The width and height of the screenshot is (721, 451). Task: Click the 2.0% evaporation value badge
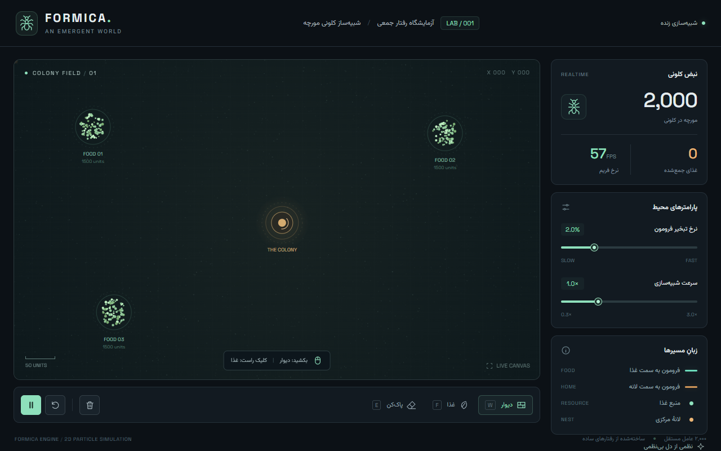572,229
